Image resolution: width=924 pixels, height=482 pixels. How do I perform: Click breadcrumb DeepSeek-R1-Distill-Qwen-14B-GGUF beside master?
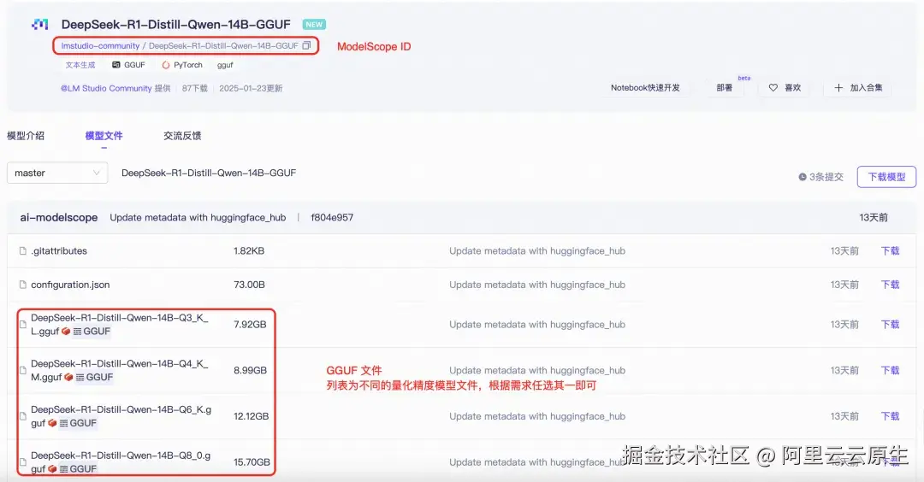pyautogui.click(x=209, y=173)
